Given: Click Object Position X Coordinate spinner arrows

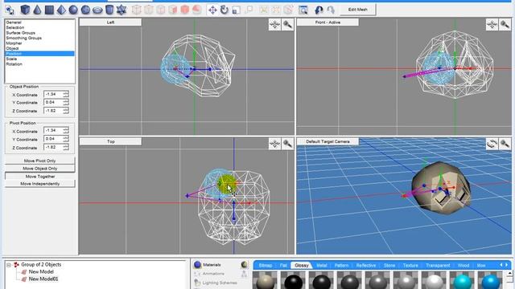Looking at the screenshot, I should click(66, 95).
